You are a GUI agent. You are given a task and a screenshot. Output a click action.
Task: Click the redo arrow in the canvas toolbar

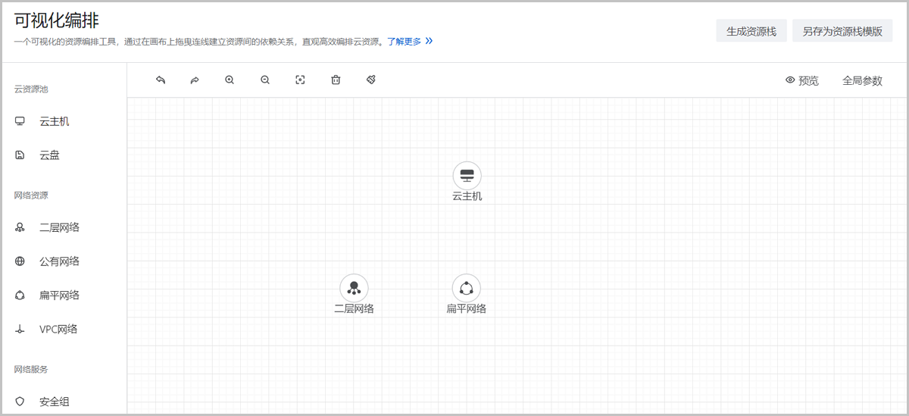click(x=195, y=80)
